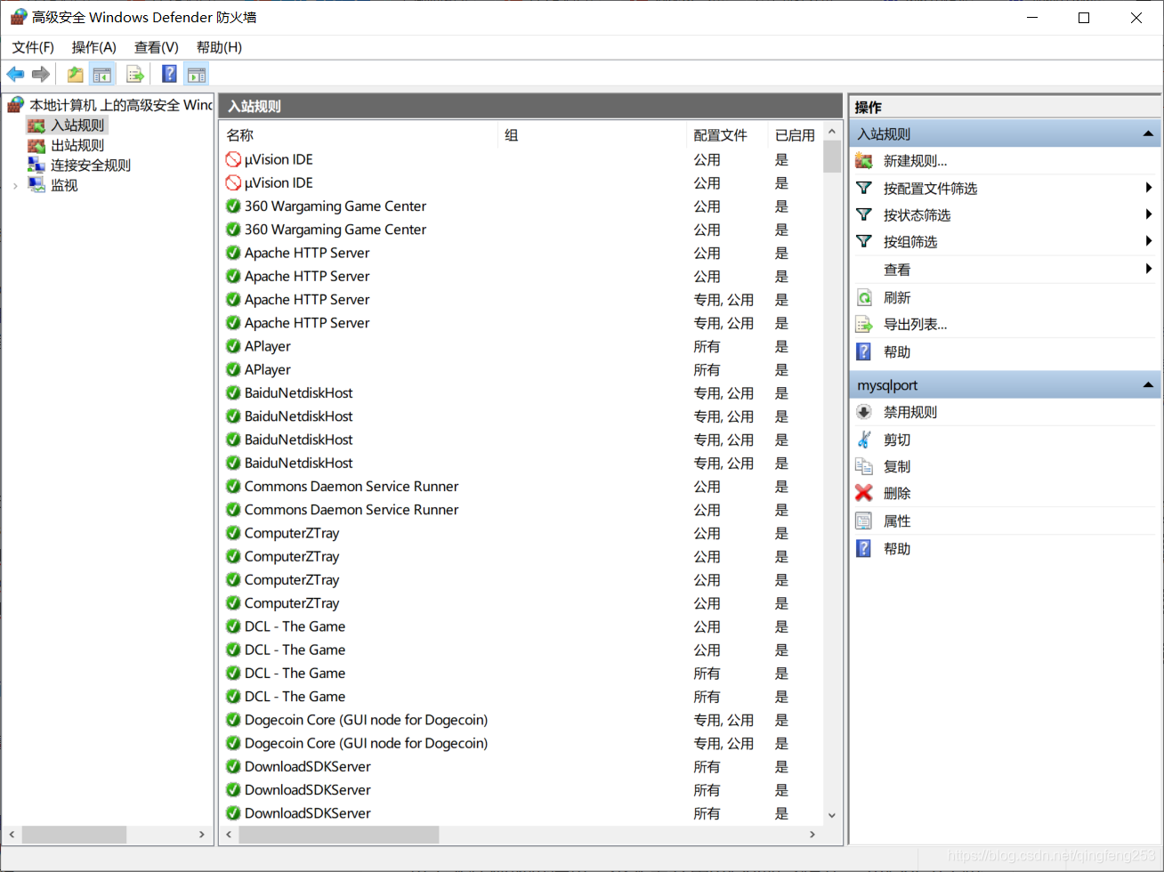Click 按组筛选 filter action
Image resolution: width=1164 pixels, height=872 pixels.
(910, 242)
